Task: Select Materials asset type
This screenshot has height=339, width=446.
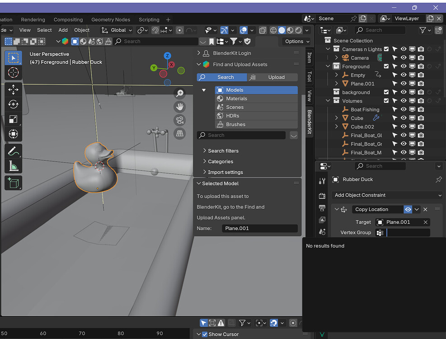Action: (256, 99)
